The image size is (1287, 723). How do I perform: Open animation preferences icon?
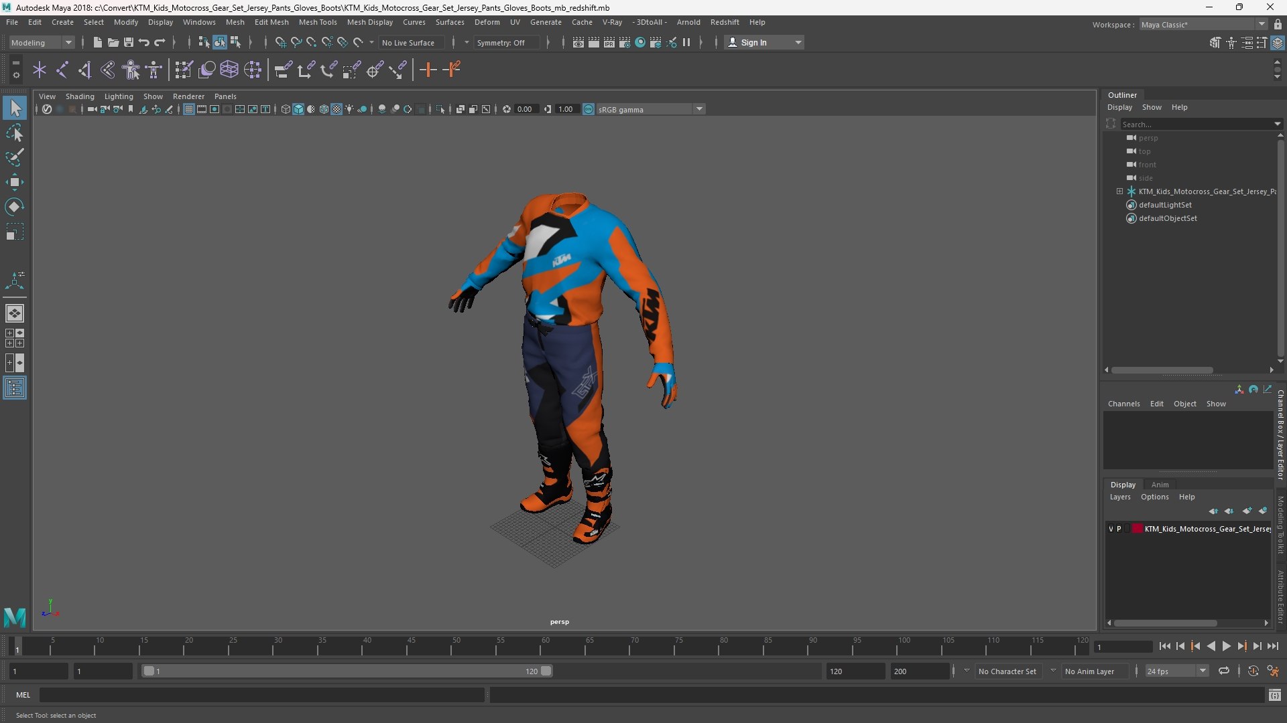(1273, 671)
